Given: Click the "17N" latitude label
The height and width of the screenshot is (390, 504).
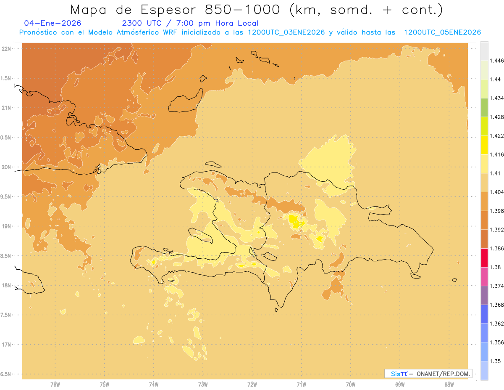Looking at the screenshot, I should [7, 345].
